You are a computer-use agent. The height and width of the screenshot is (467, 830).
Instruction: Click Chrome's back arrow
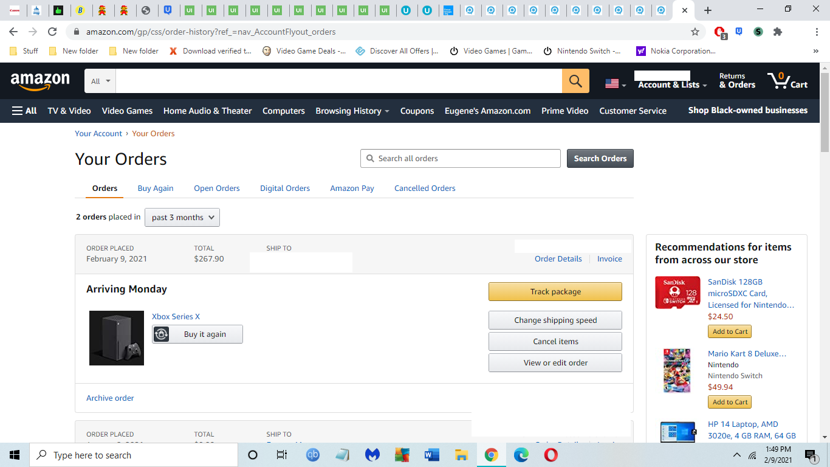pyautogui.click(x=13, y=32)
